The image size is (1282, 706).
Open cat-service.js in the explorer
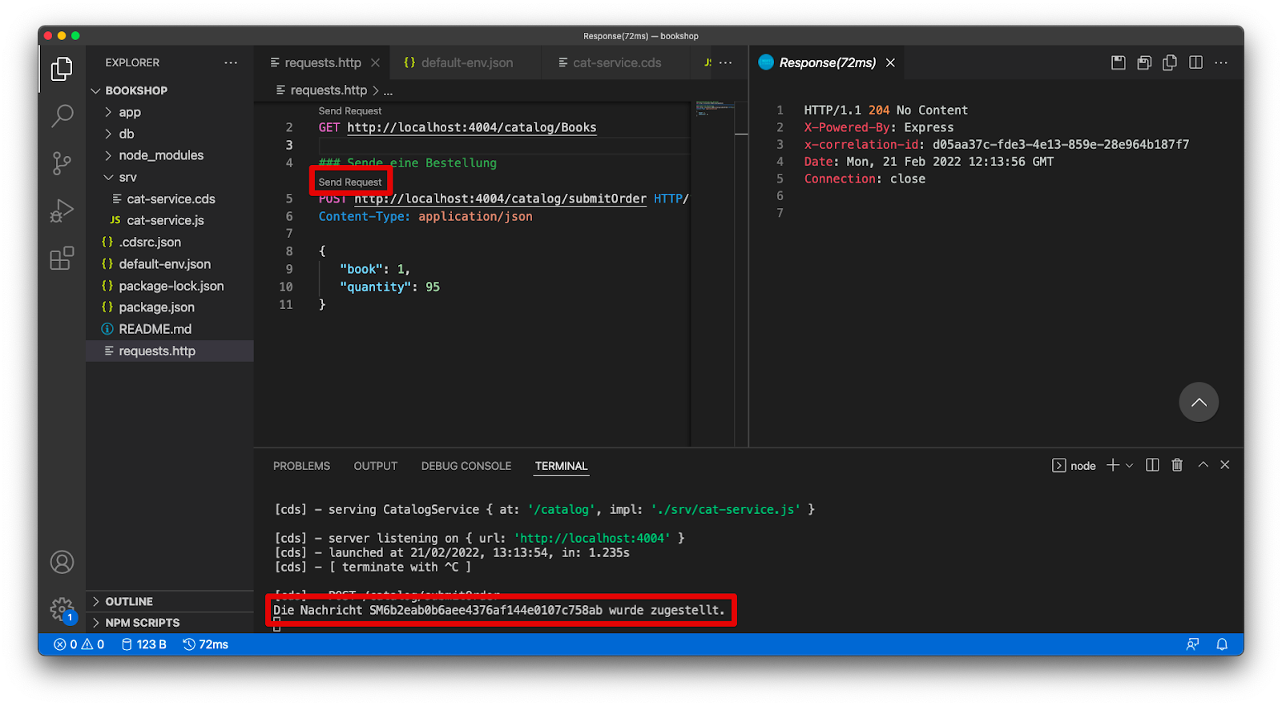(x=170, y=220)
